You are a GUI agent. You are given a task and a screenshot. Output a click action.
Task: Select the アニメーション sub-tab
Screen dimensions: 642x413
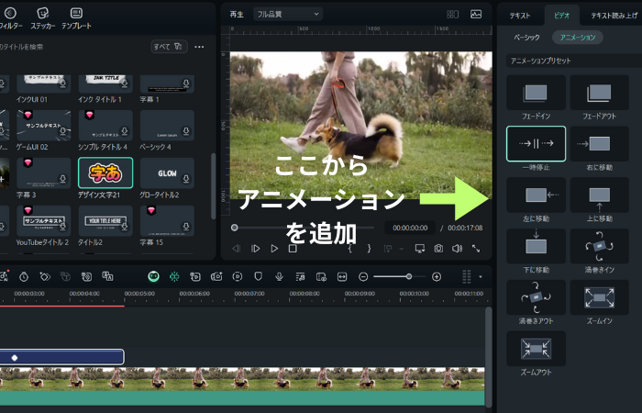pyautogui.click(x=577, y=38)
